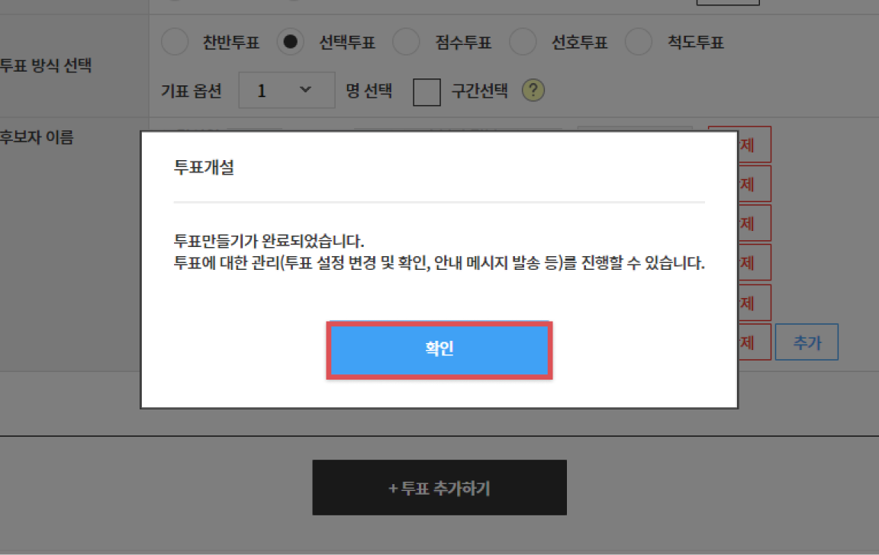The image size is (879, 555).
Task: Click the yellow question mark help icon
Action: pyautogui.click(x=533, y=91)
